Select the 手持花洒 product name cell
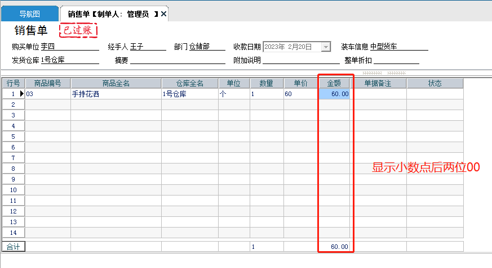The height and width of the screenshot is (268, 492). click(x=116, y=94)
